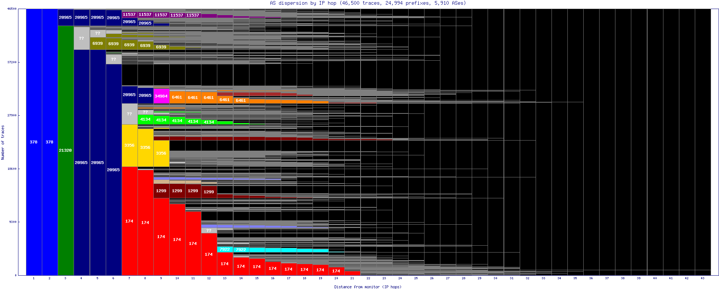Image resolution: width=719 pixels, height=289 pixels.
Task: Select the red 174 block in hop 11
Action: click(x=193, y=243)
